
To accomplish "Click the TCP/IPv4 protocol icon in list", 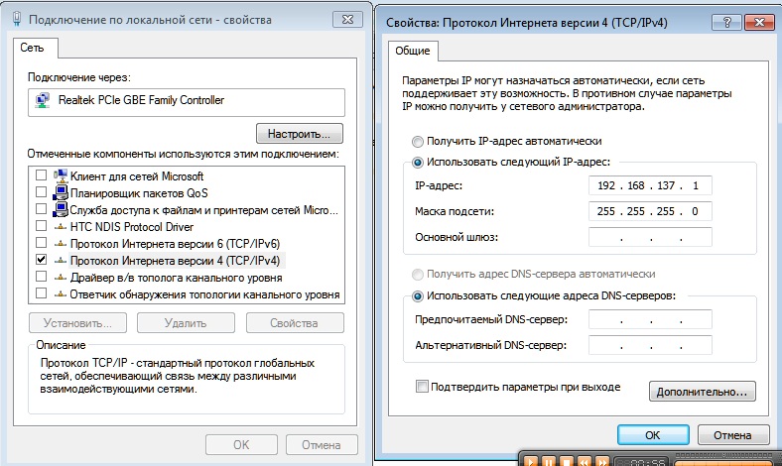I will [61, 261].
